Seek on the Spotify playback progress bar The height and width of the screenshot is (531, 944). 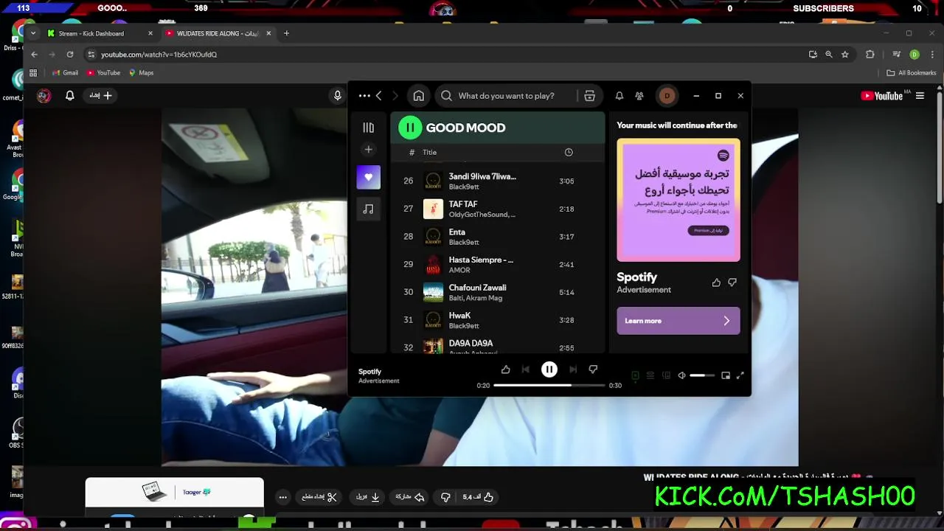click(549, 385)
